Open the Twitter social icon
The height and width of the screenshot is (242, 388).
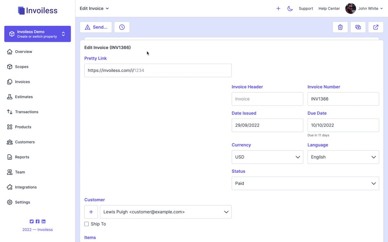(32, 221)
